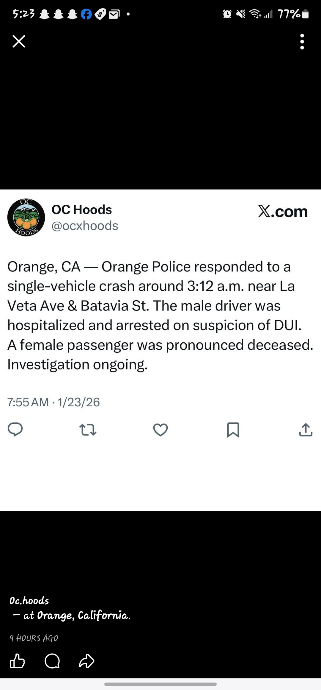Open the Oc.hoods page name link

29,601
